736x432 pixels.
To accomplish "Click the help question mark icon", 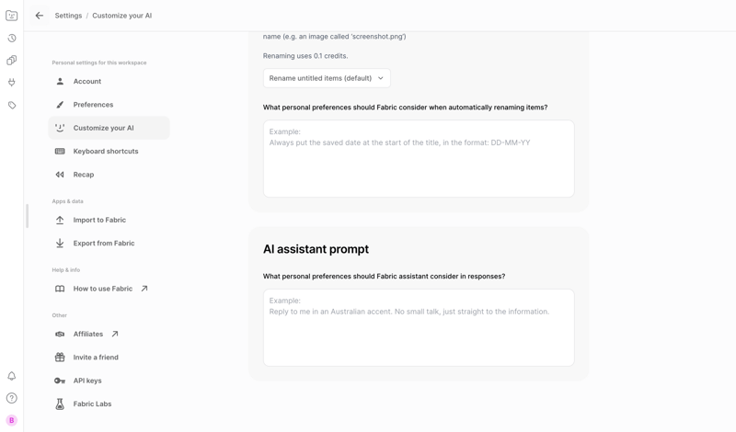I will (x=12, y=398).
